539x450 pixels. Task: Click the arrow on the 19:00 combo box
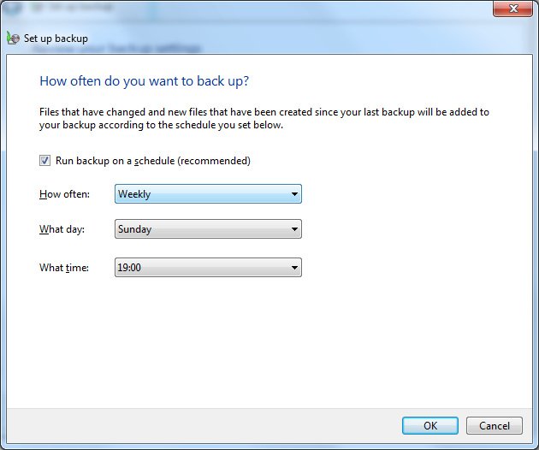(294, 268)
